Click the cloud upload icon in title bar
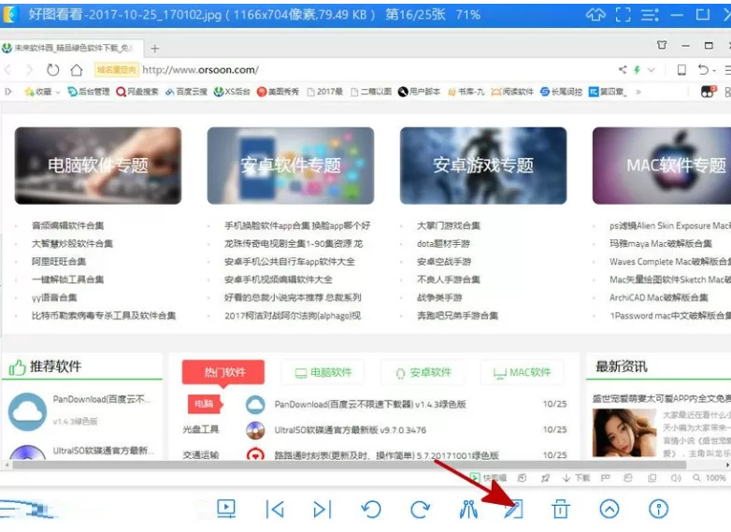731x532 pixels. [x=595, y=15]
